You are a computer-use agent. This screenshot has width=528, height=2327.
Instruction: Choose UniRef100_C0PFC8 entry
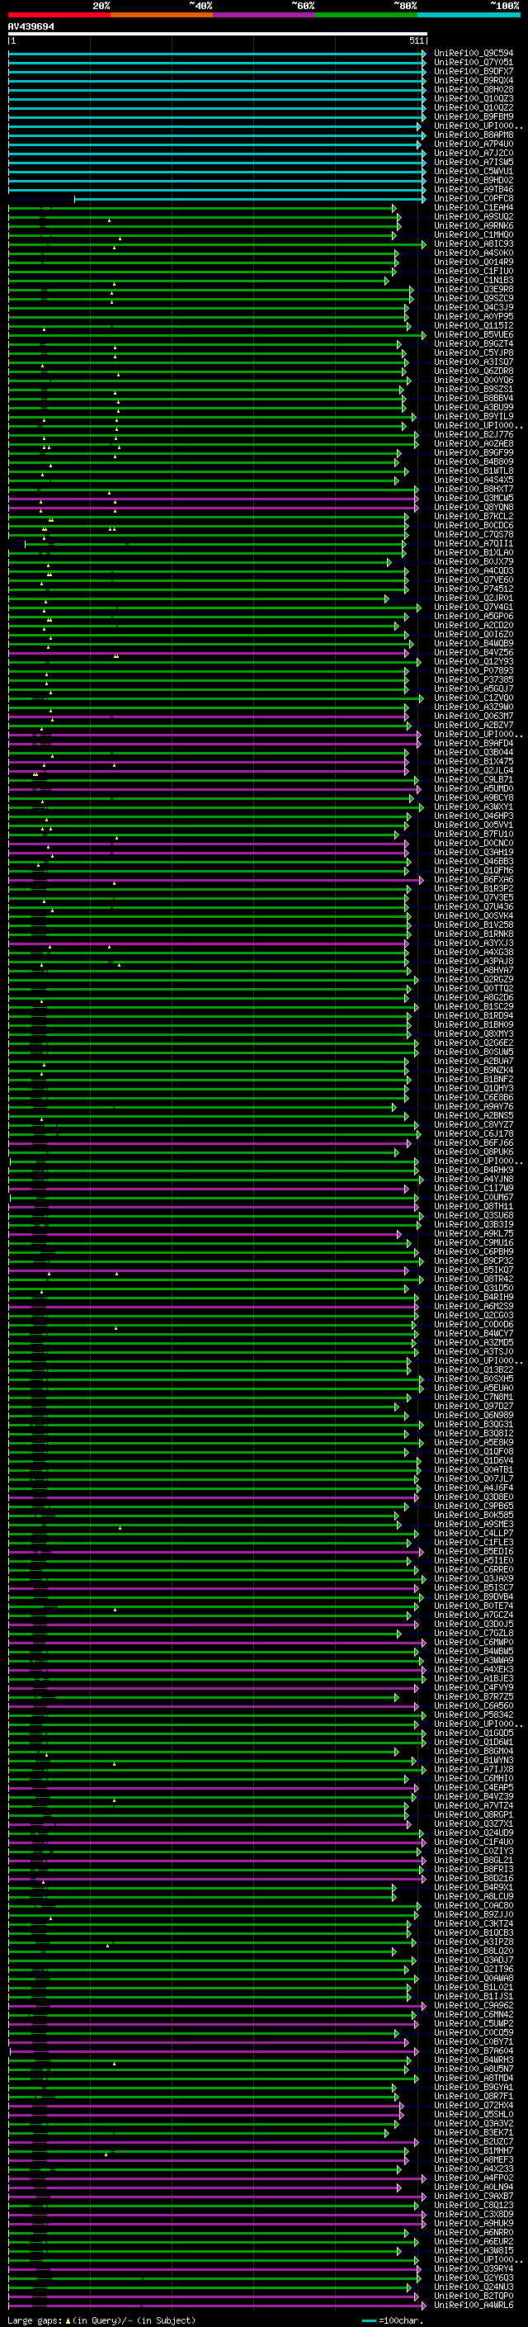(x=473, y=199)
